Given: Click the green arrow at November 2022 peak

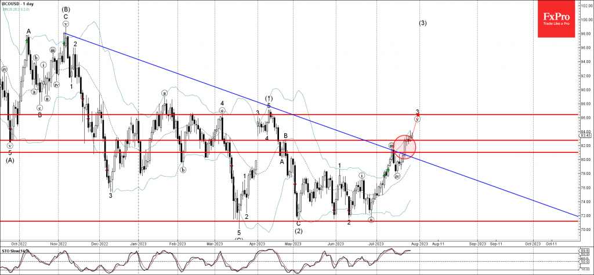Looking at the screenshot, I should pyautogui.click(x=63, y=42).
